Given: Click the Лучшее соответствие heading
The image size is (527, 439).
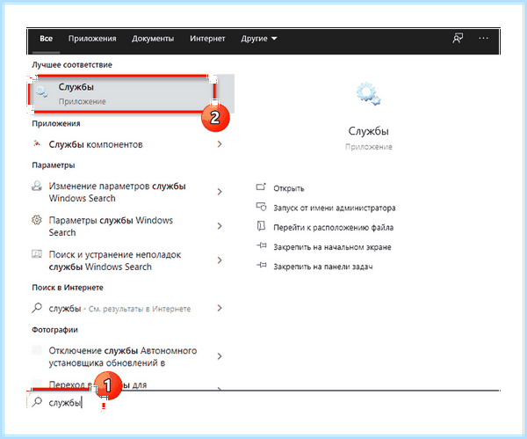Looking at the screenshot, I should (x=72, y=64).
